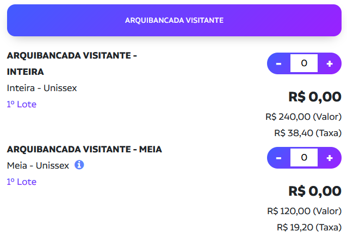Increase quantity of Inteira ticket
This screenshot has width=347, height=238.
pos(330,63)
